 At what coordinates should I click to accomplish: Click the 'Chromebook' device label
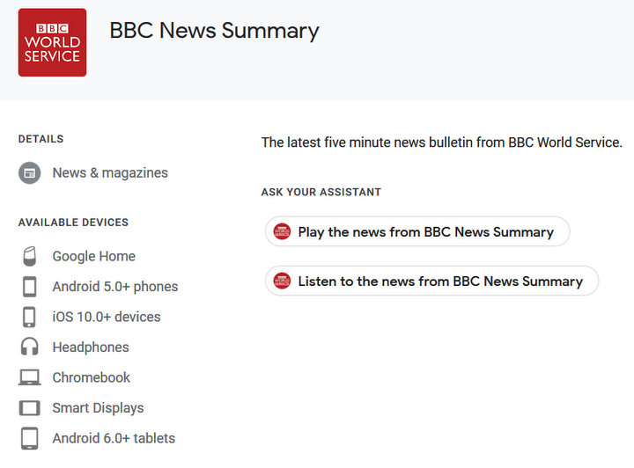pyautogui.click(x=92, y=377)
